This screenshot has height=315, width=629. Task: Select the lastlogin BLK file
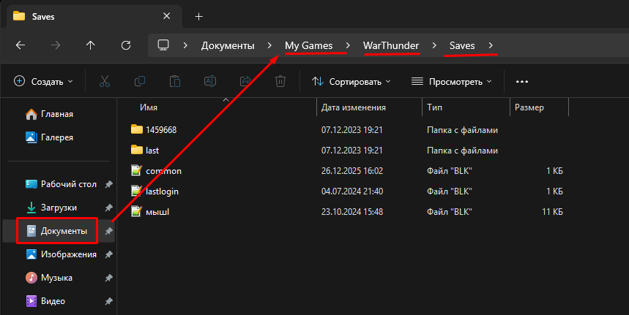click(162, 191)
